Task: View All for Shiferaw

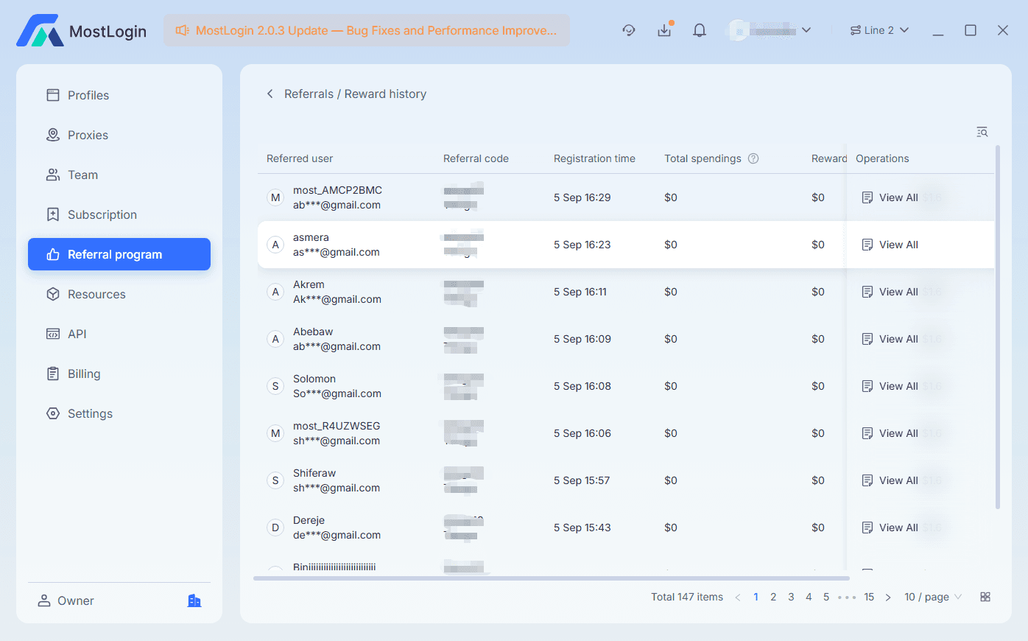Action: [x=890, y=480]
